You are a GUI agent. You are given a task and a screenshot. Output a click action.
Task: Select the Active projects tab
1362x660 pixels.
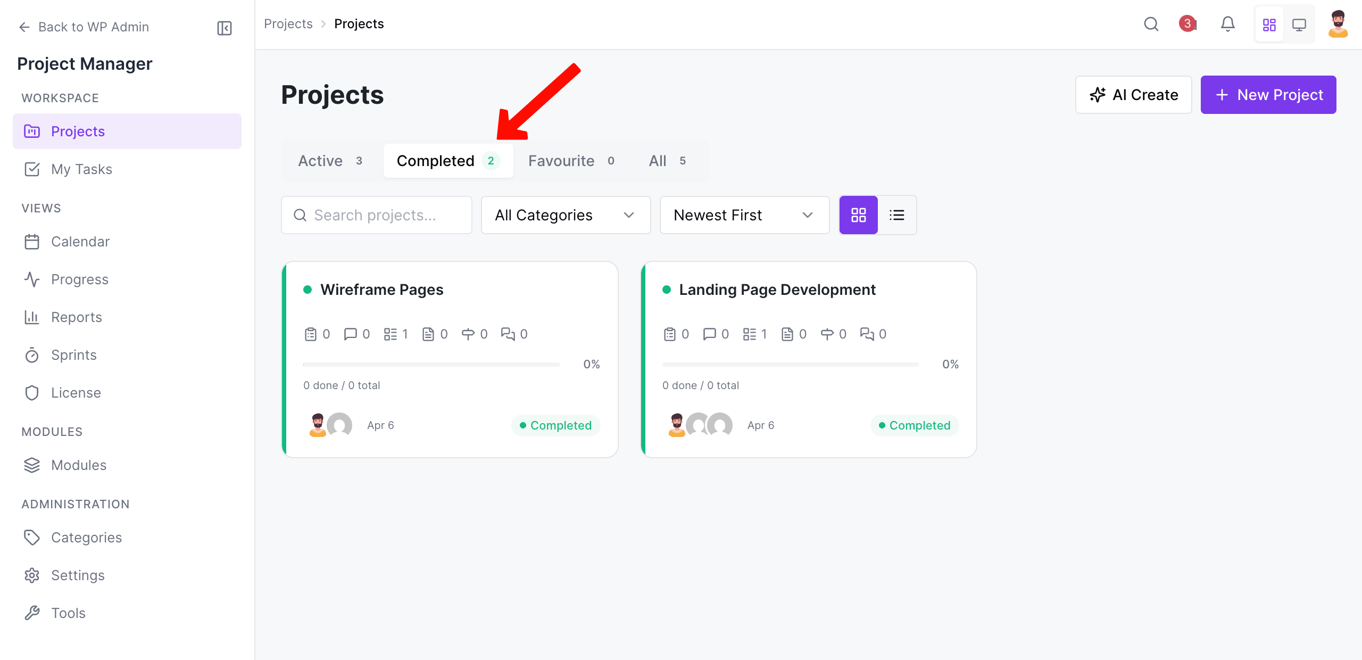pyautogui.click(x=330, y=161)
